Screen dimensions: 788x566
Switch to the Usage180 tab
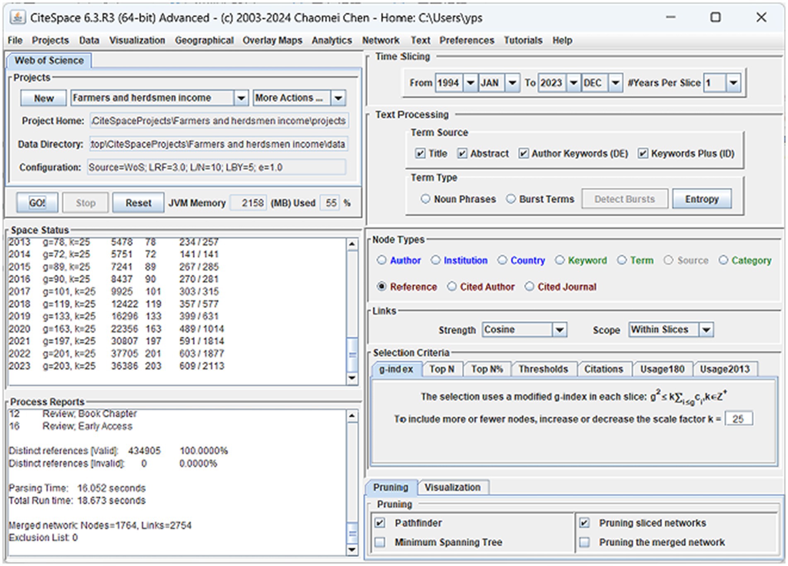tap(662, 369)
